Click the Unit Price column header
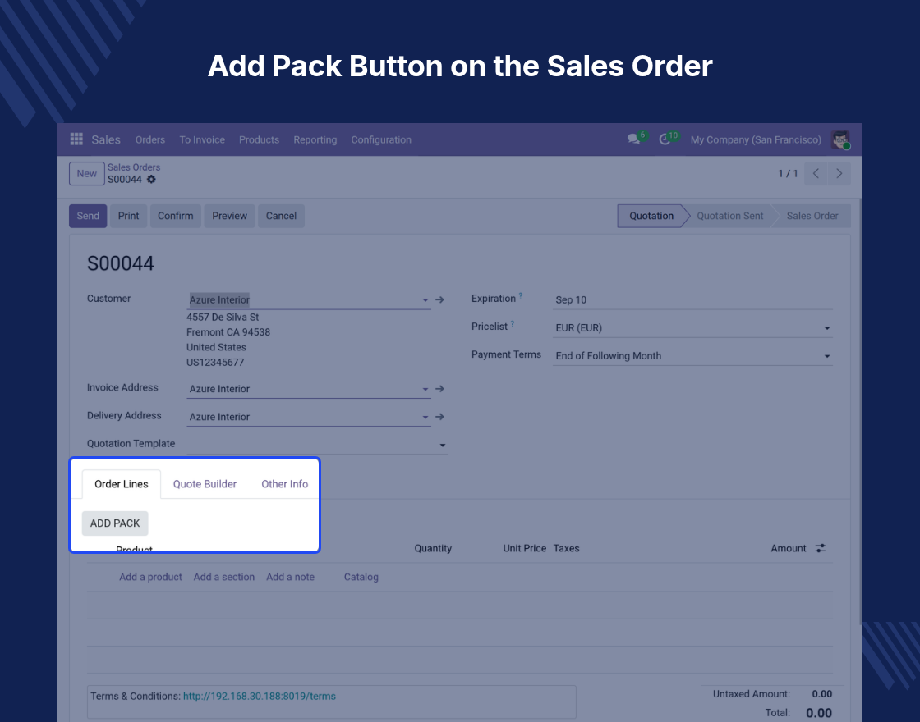Screen dimensions: 920x722 (525, 548)
